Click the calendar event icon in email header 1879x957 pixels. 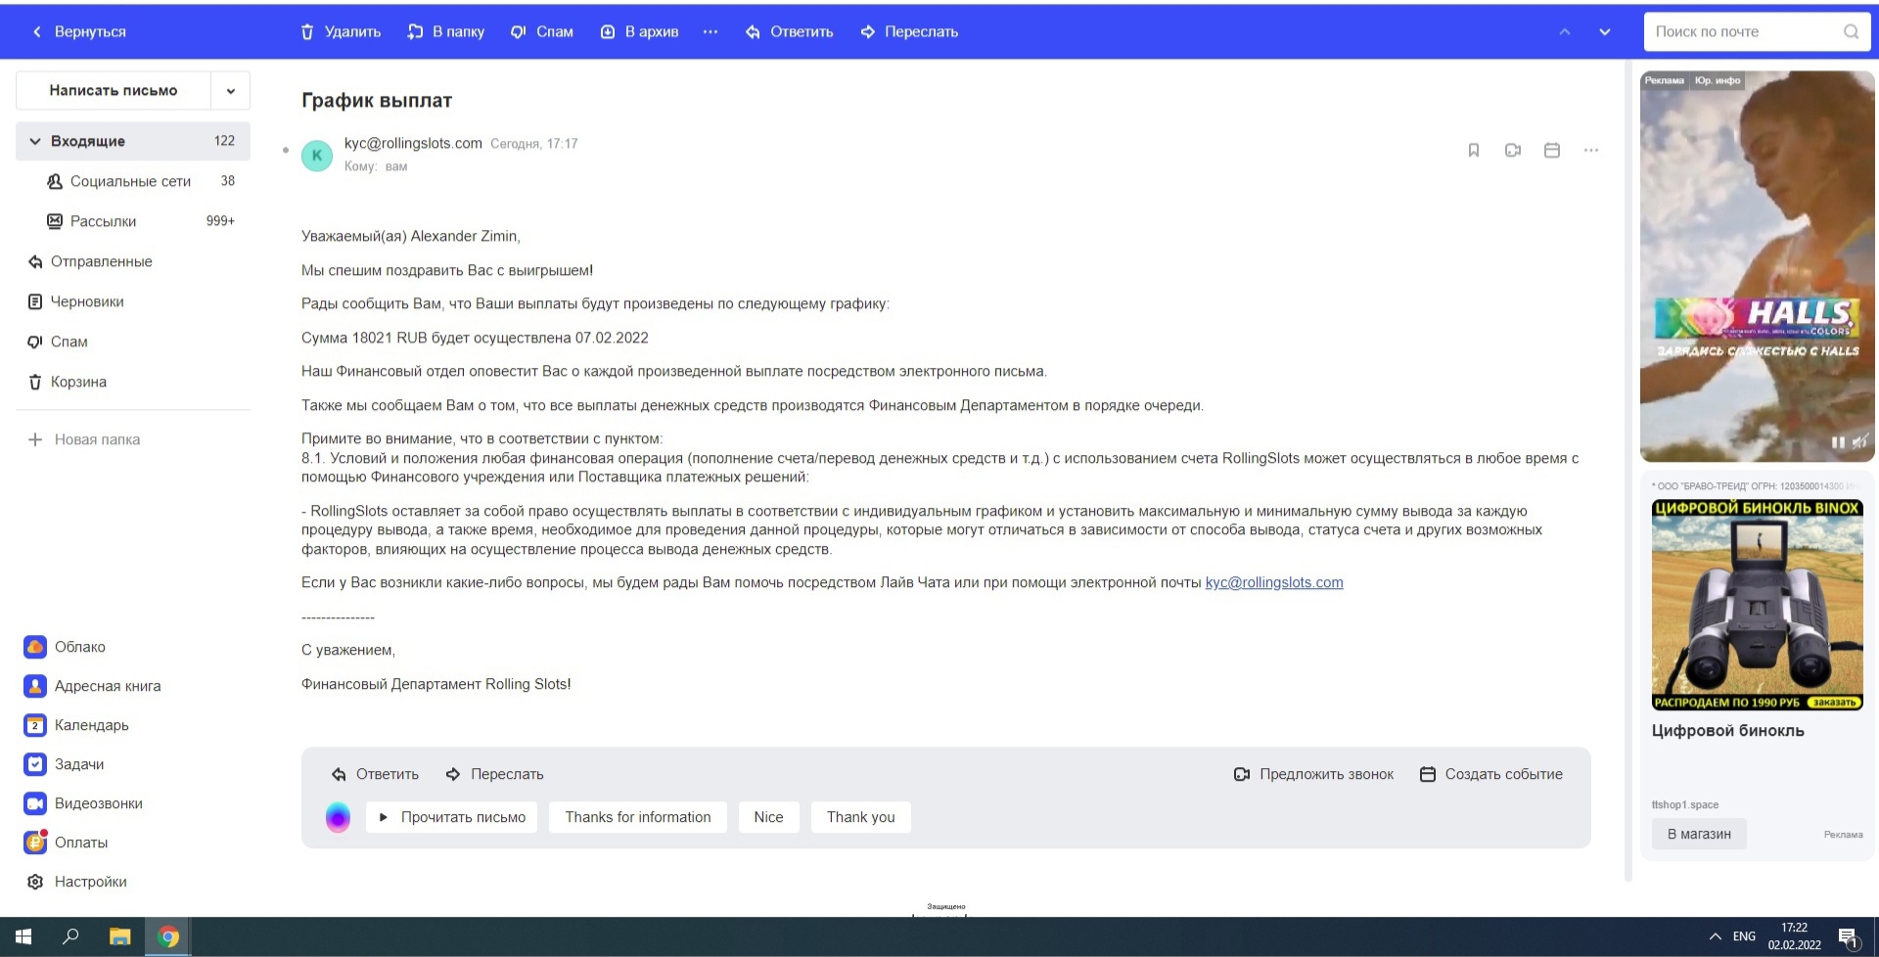(1552, 150)
